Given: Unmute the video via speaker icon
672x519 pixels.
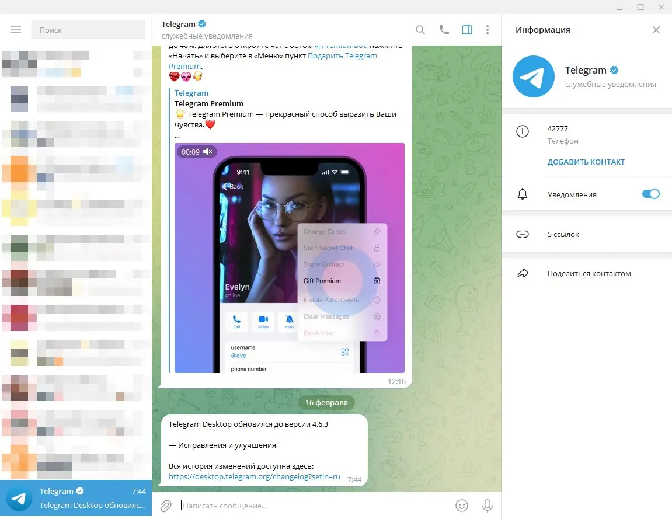Looking at the screenshot, I should [208, 152].
